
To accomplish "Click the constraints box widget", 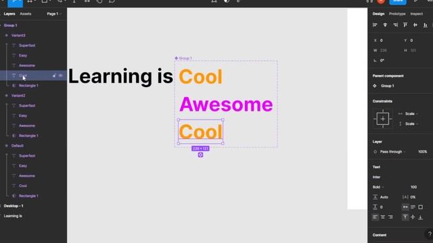I will click(x=383, y=119).
